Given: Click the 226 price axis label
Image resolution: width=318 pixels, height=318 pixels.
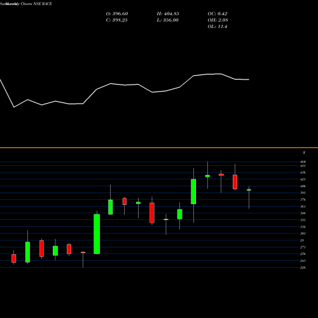Looking at the screenshot, I should pyautogui.click(x=303, y=268).
